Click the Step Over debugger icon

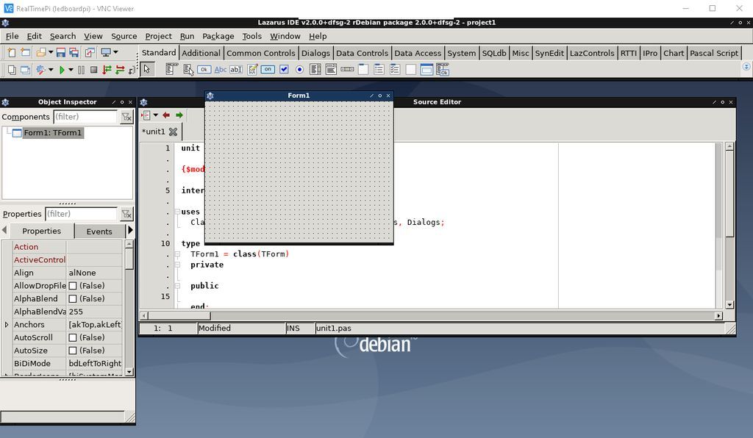pos(119,69)
